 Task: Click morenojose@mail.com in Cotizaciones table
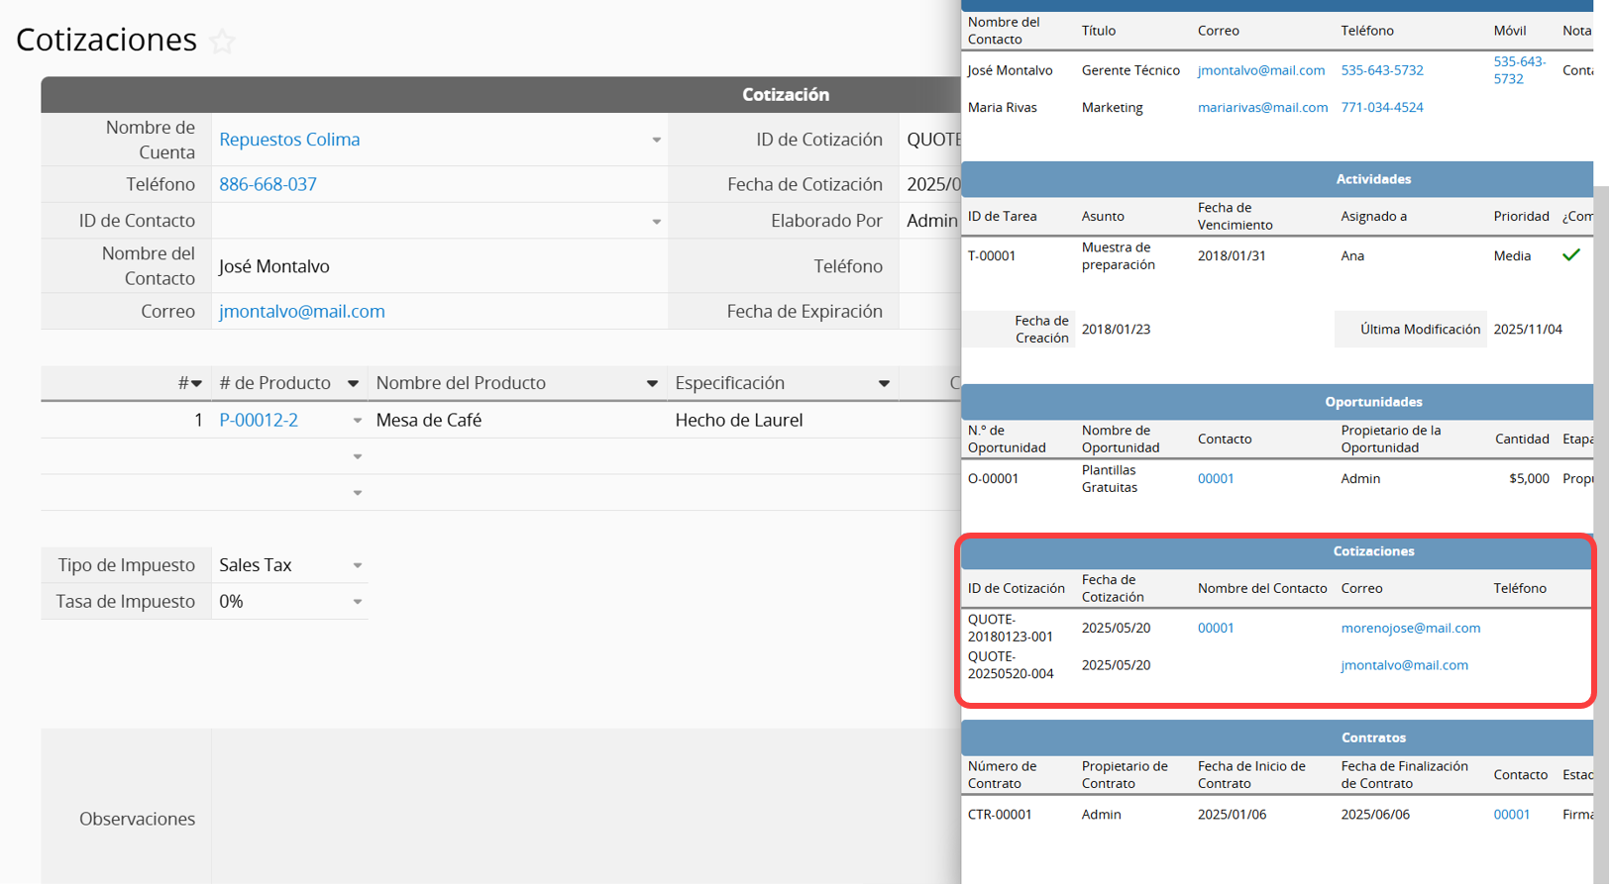(x=1410, y=628)
